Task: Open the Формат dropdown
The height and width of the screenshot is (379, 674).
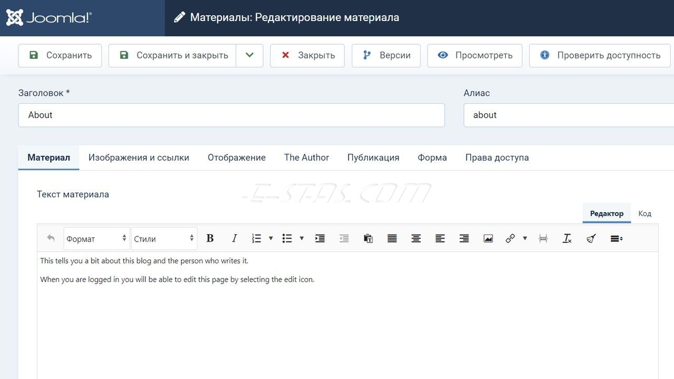Action: (96, 238)
